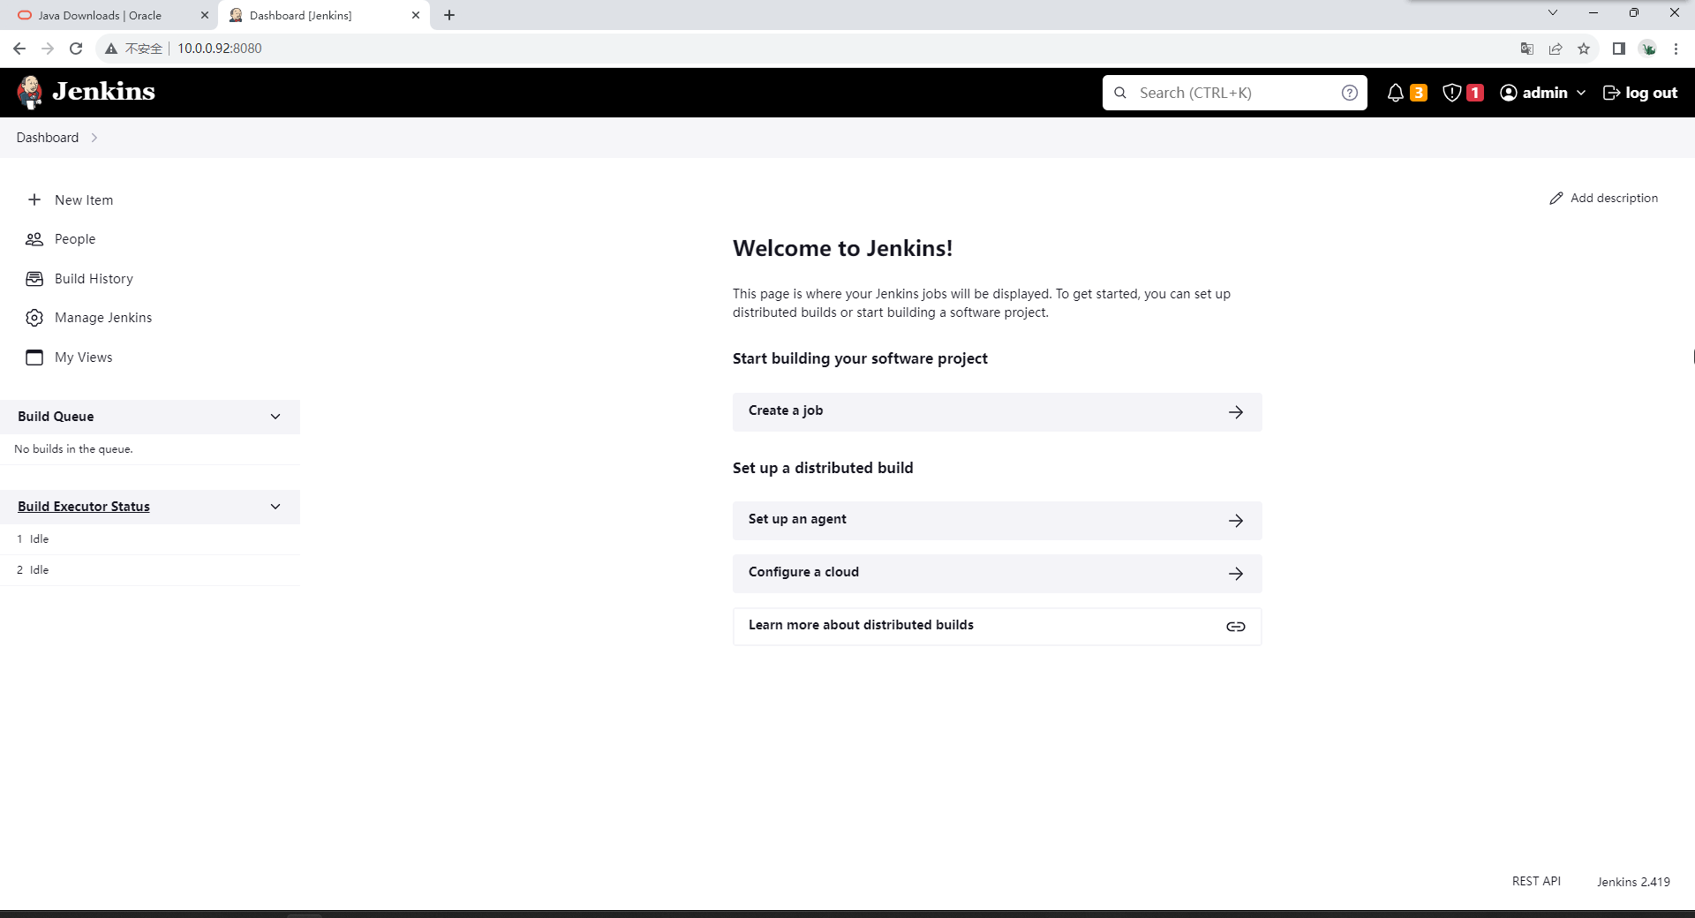Click the Jenkins title text in header

point(103,92)
